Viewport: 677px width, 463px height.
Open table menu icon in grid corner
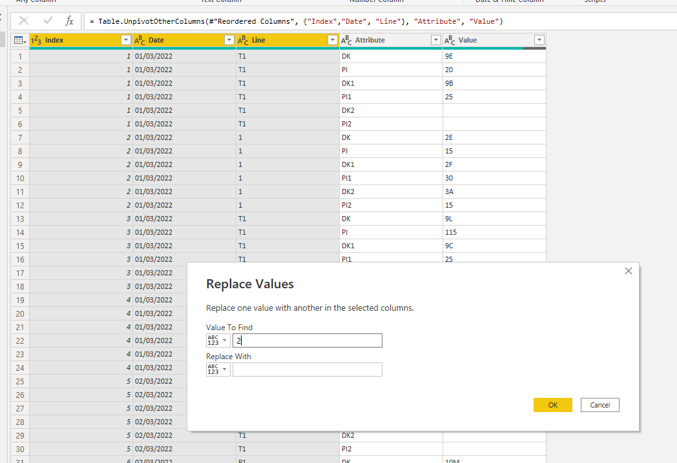(x=20, y=40)
